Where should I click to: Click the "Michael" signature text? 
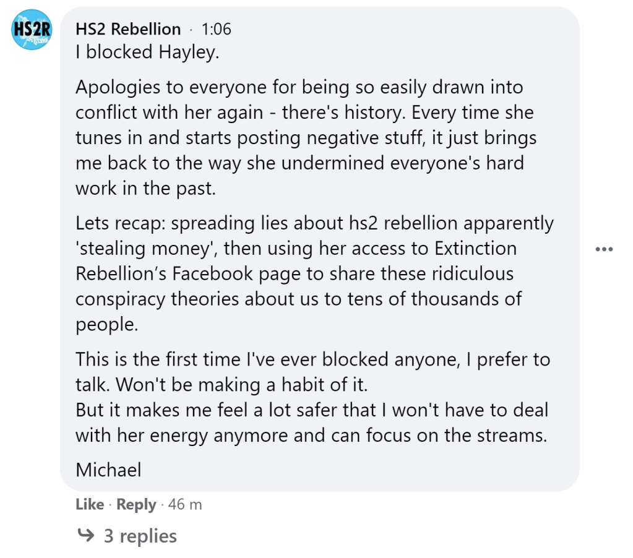pyautogui.click(x=108, y=470)
